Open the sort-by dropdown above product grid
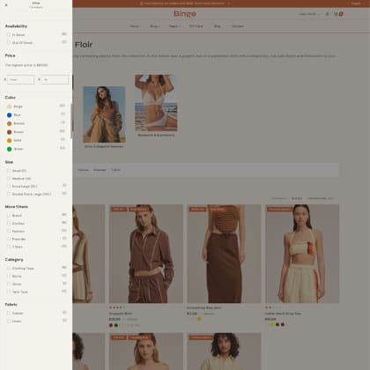370x370 pixels. tap(321, 198)
